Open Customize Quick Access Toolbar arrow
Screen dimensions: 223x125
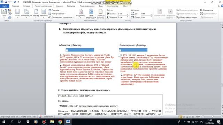pos(18,2)
